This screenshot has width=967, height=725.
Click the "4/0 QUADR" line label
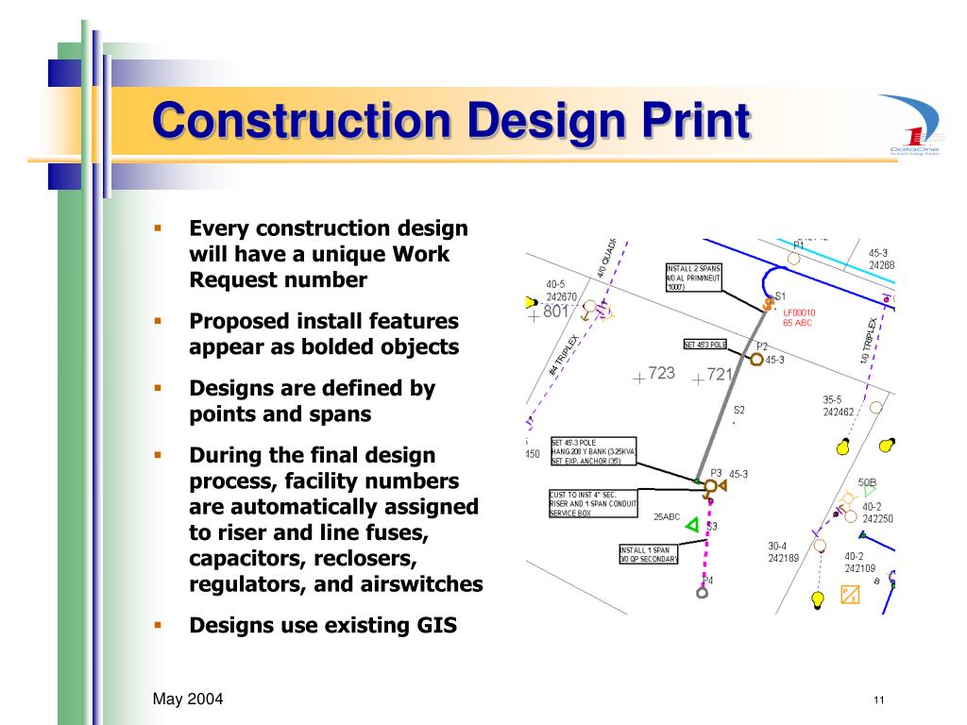tap(607, 258)
